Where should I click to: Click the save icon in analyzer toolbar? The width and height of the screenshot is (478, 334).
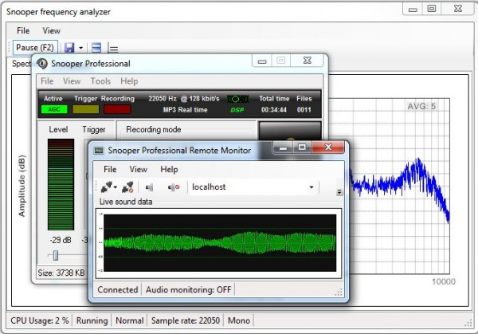pos(69,48)
